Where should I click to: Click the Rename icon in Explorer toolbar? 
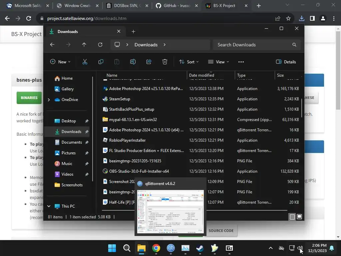(x=133, y=62)
